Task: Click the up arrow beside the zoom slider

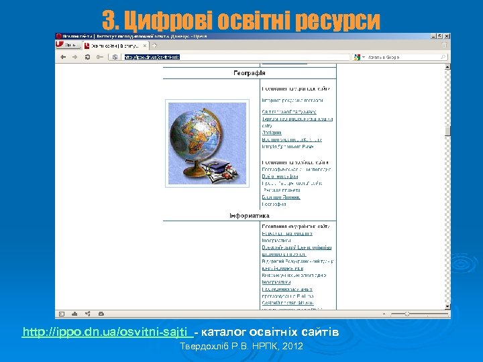Action: [x=384, y=314]
